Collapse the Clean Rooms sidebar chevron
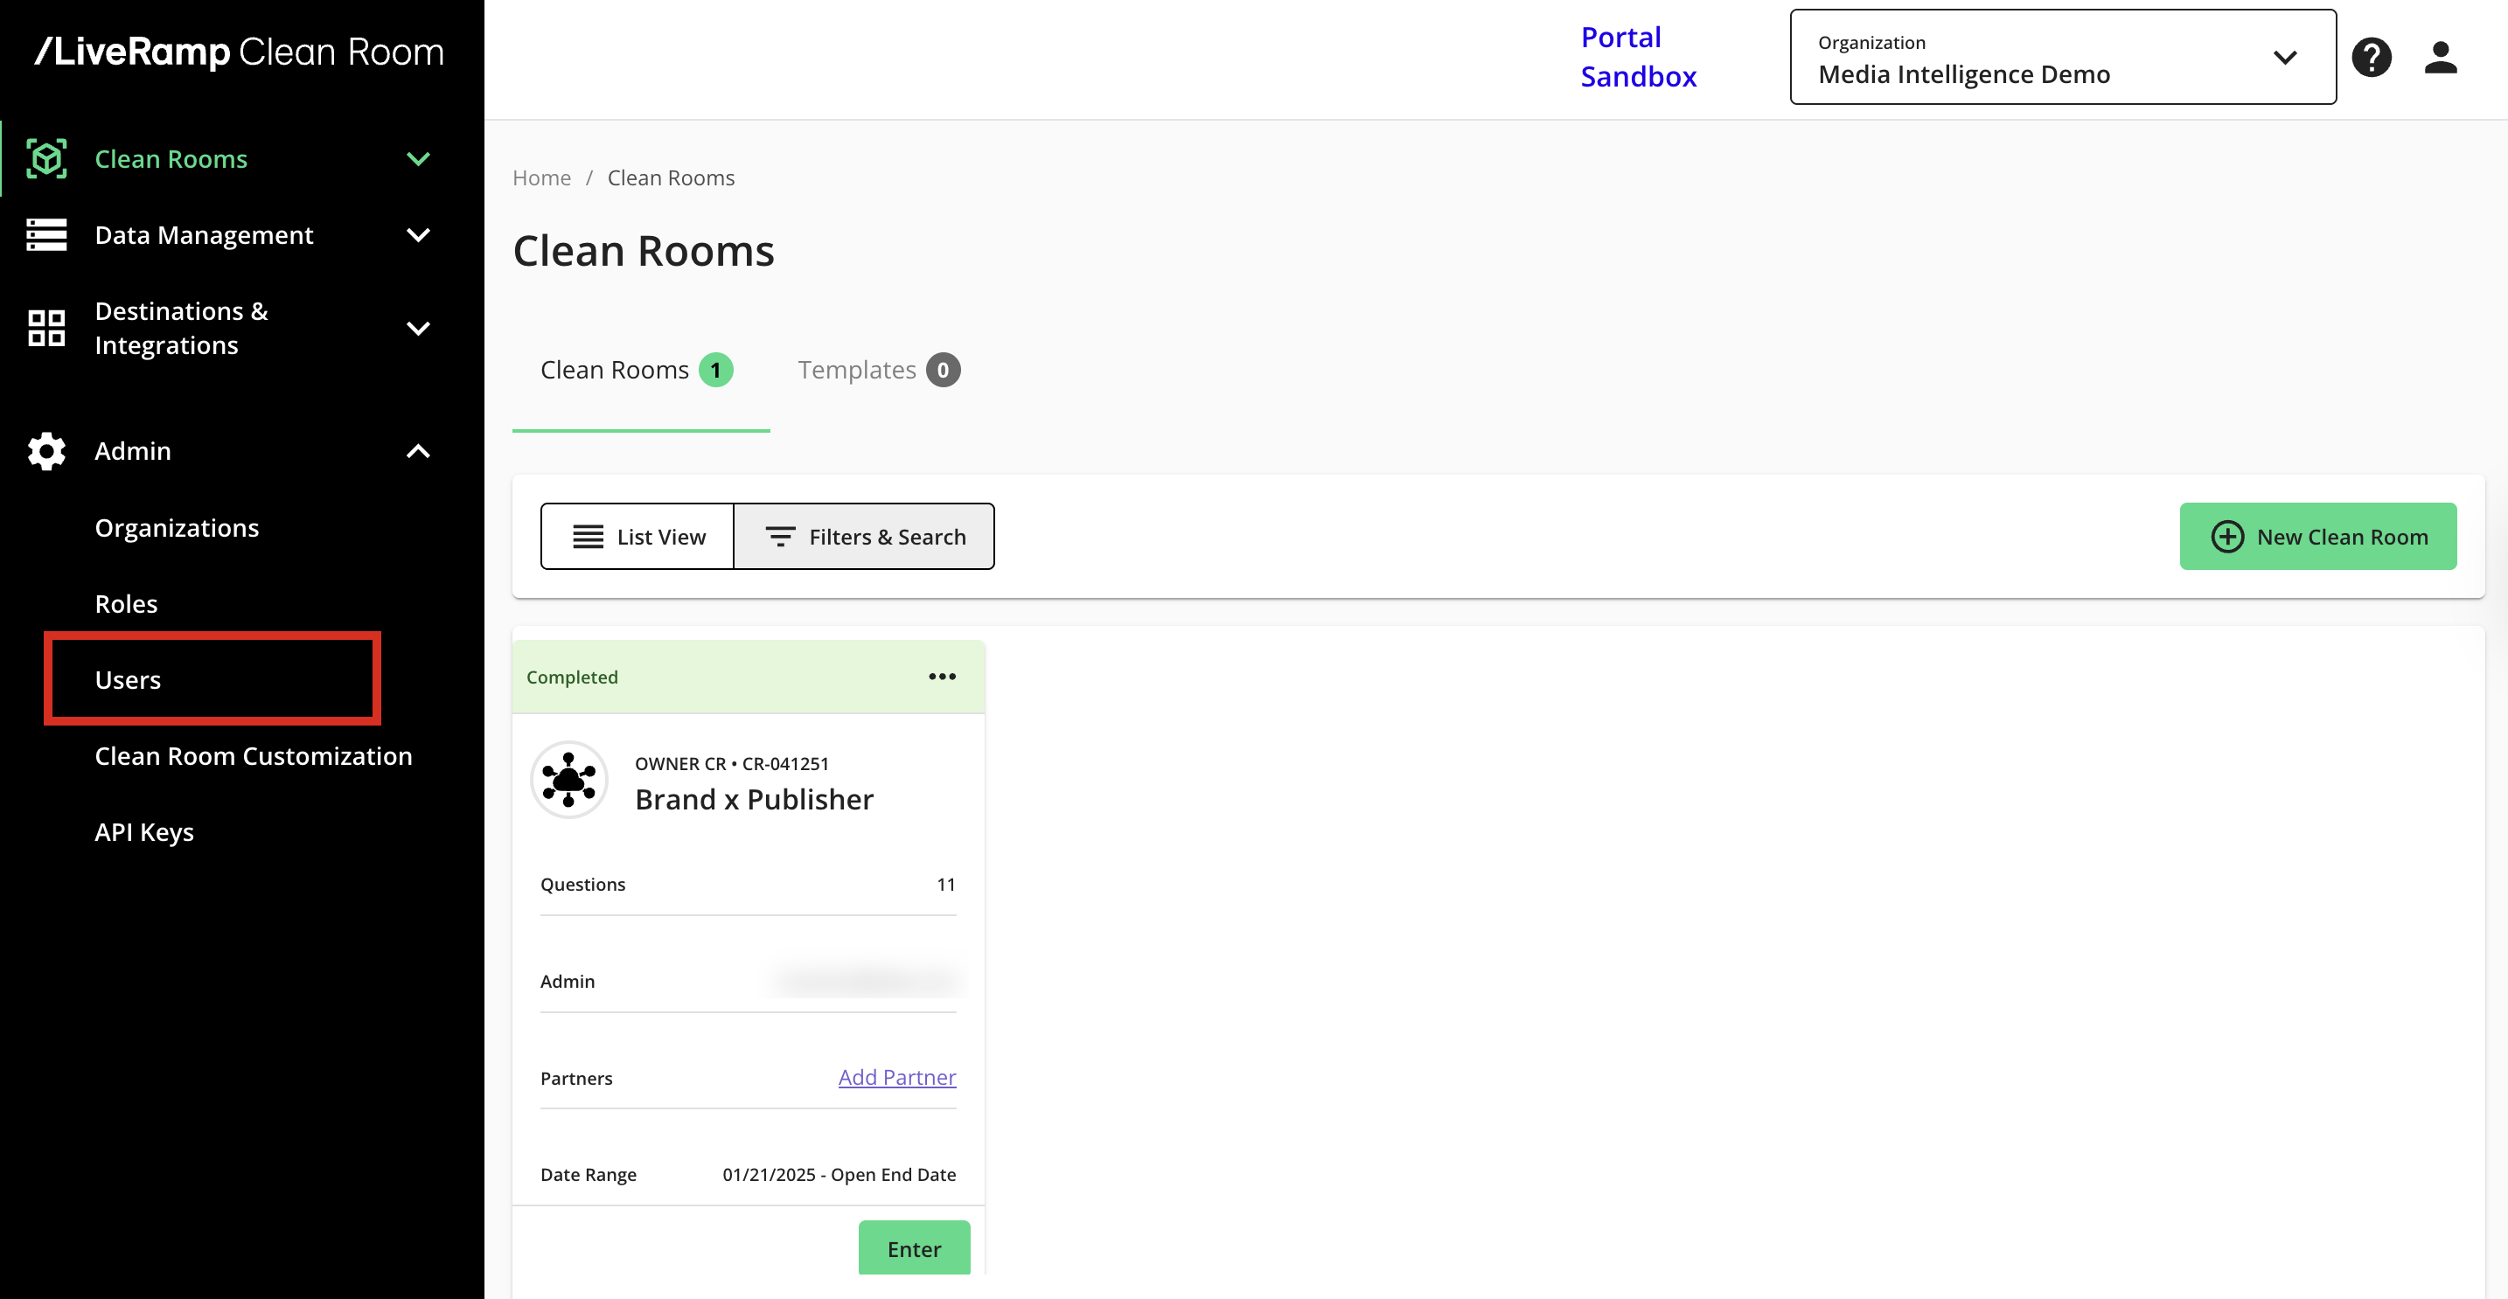 418,158
